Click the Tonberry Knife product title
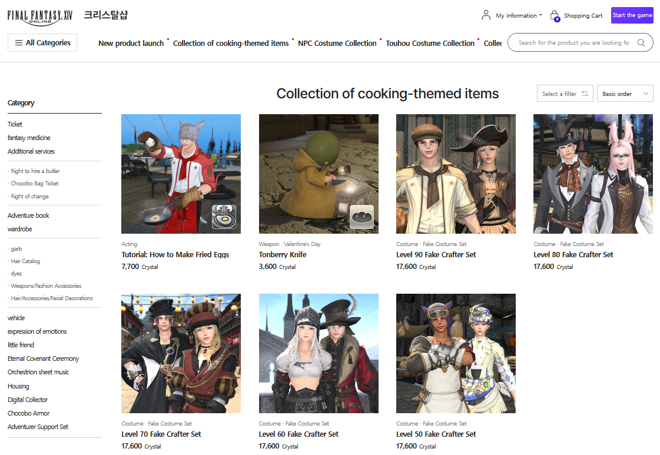Image resolution: width=660 pixels, height=455 pixels. tap(283, 255)
